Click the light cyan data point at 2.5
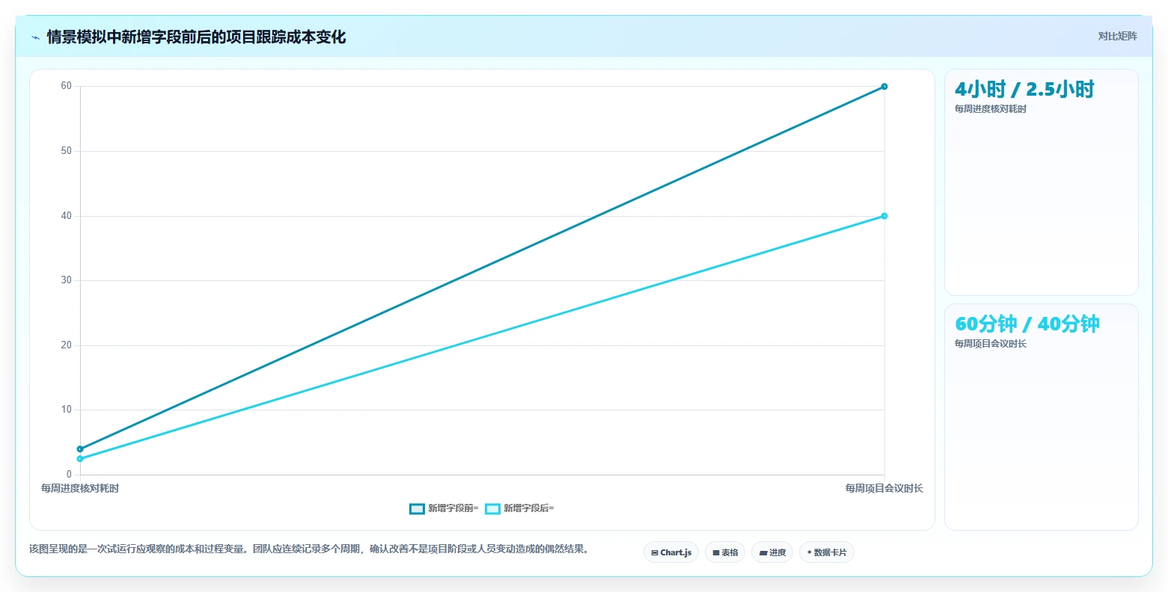This screenshot has width=1168, height=592. 80,459
